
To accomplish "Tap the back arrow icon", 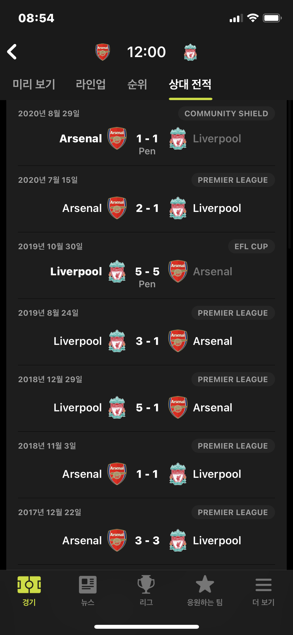I will click(12, 52).
